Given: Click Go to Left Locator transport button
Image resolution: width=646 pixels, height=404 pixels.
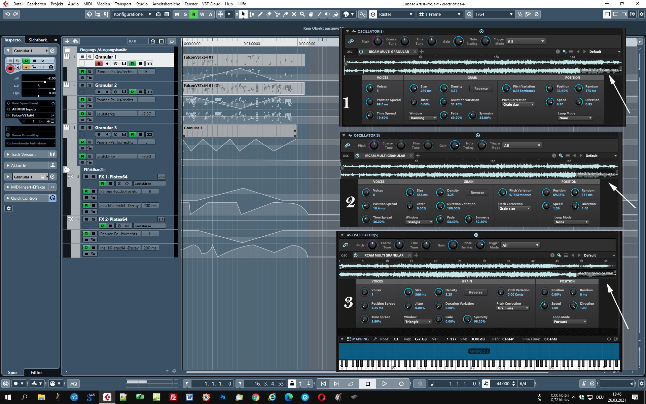Looking at the screenshot, I should pos(323,383).
